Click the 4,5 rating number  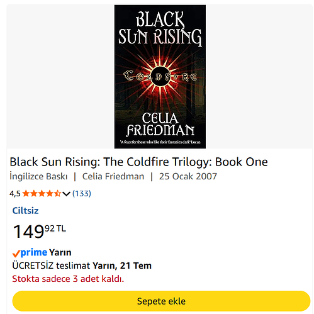[15, 194]
